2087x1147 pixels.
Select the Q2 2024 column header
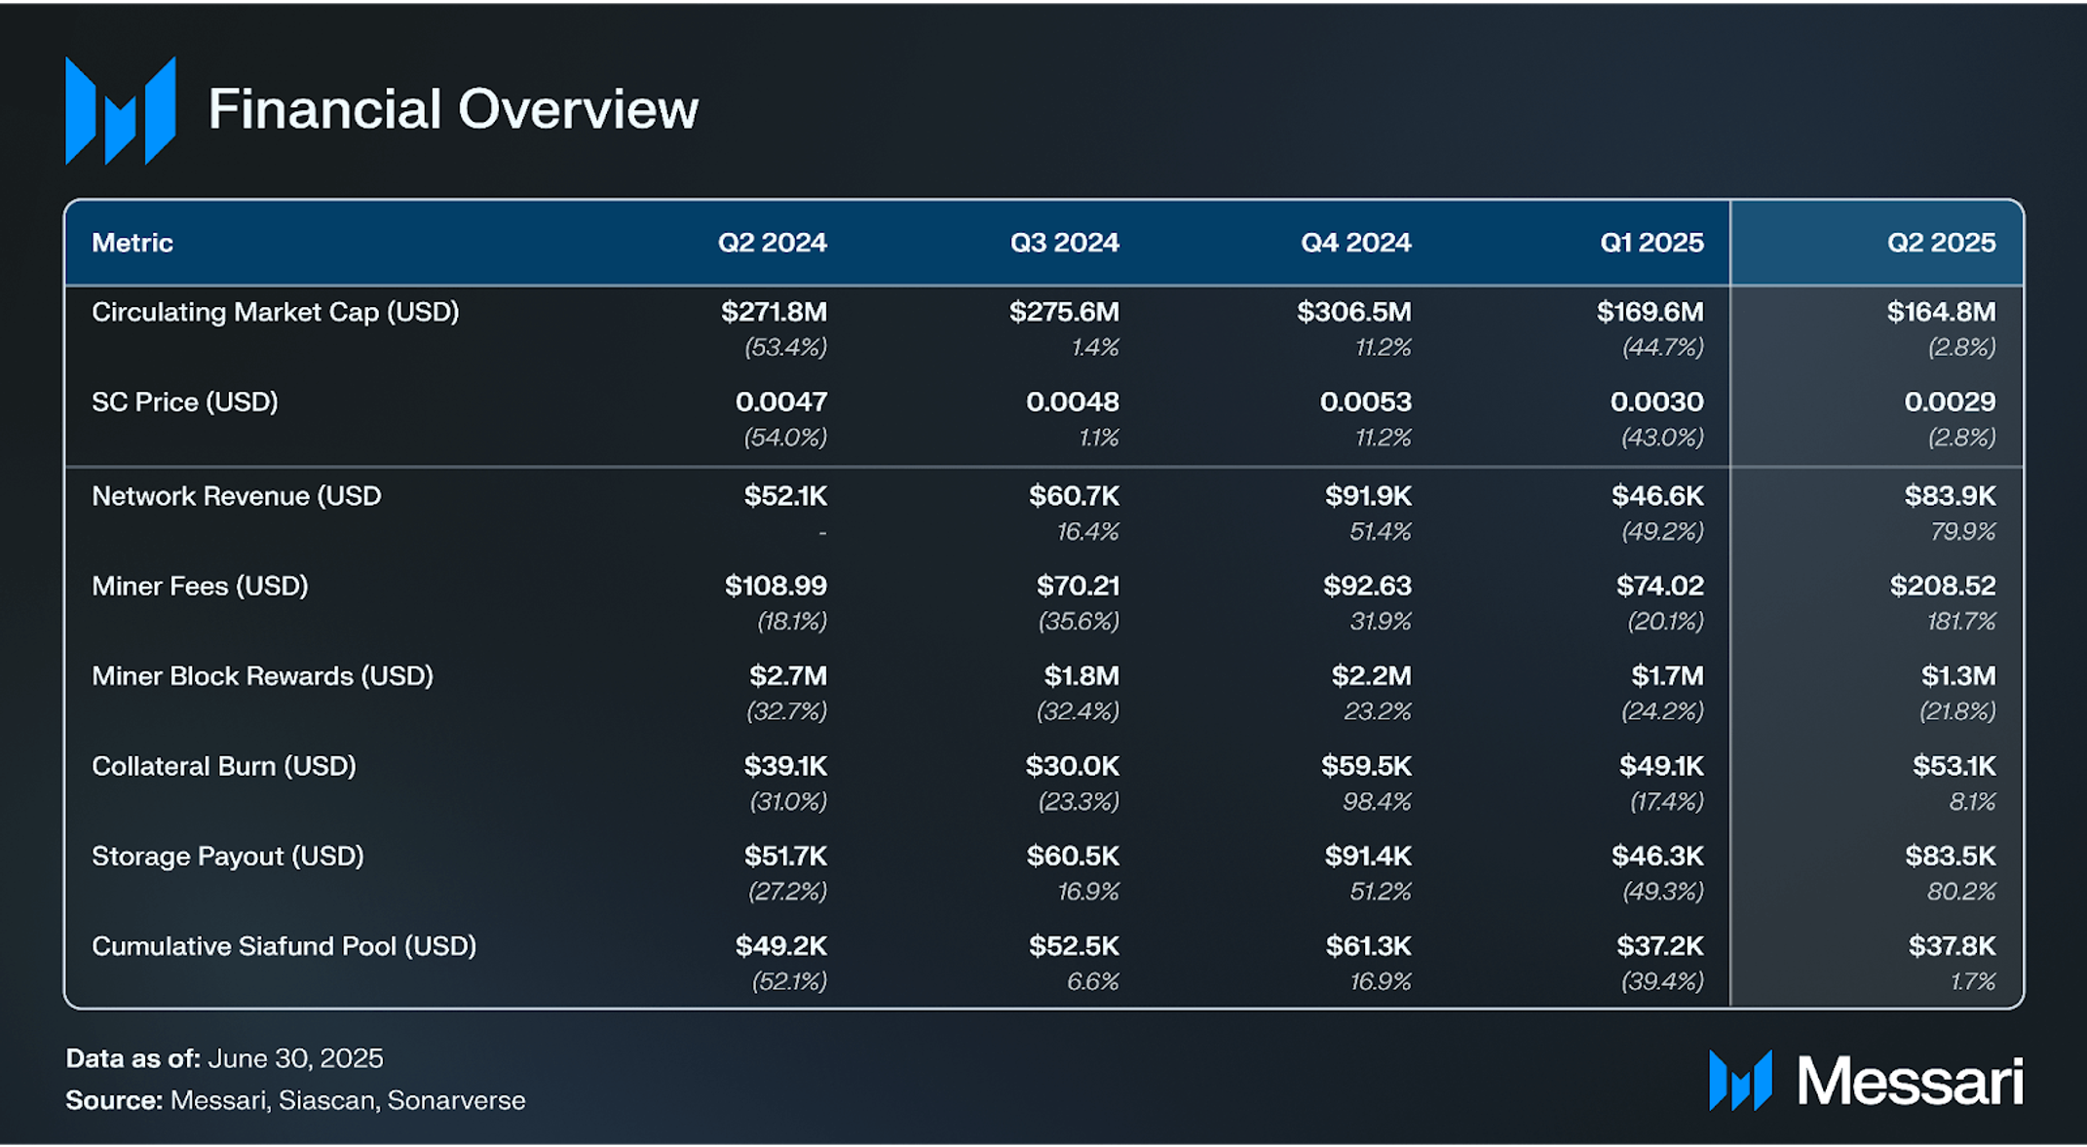772,243
